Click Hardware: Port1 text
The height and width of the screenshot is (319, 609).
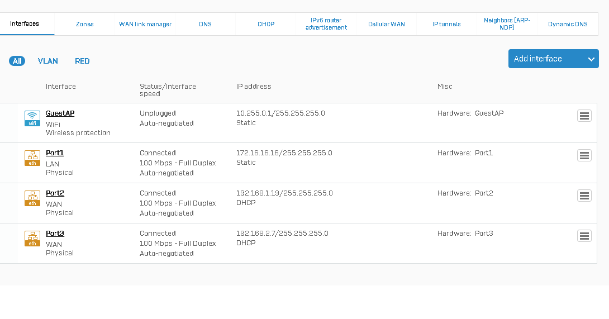(x=465, y=153)
